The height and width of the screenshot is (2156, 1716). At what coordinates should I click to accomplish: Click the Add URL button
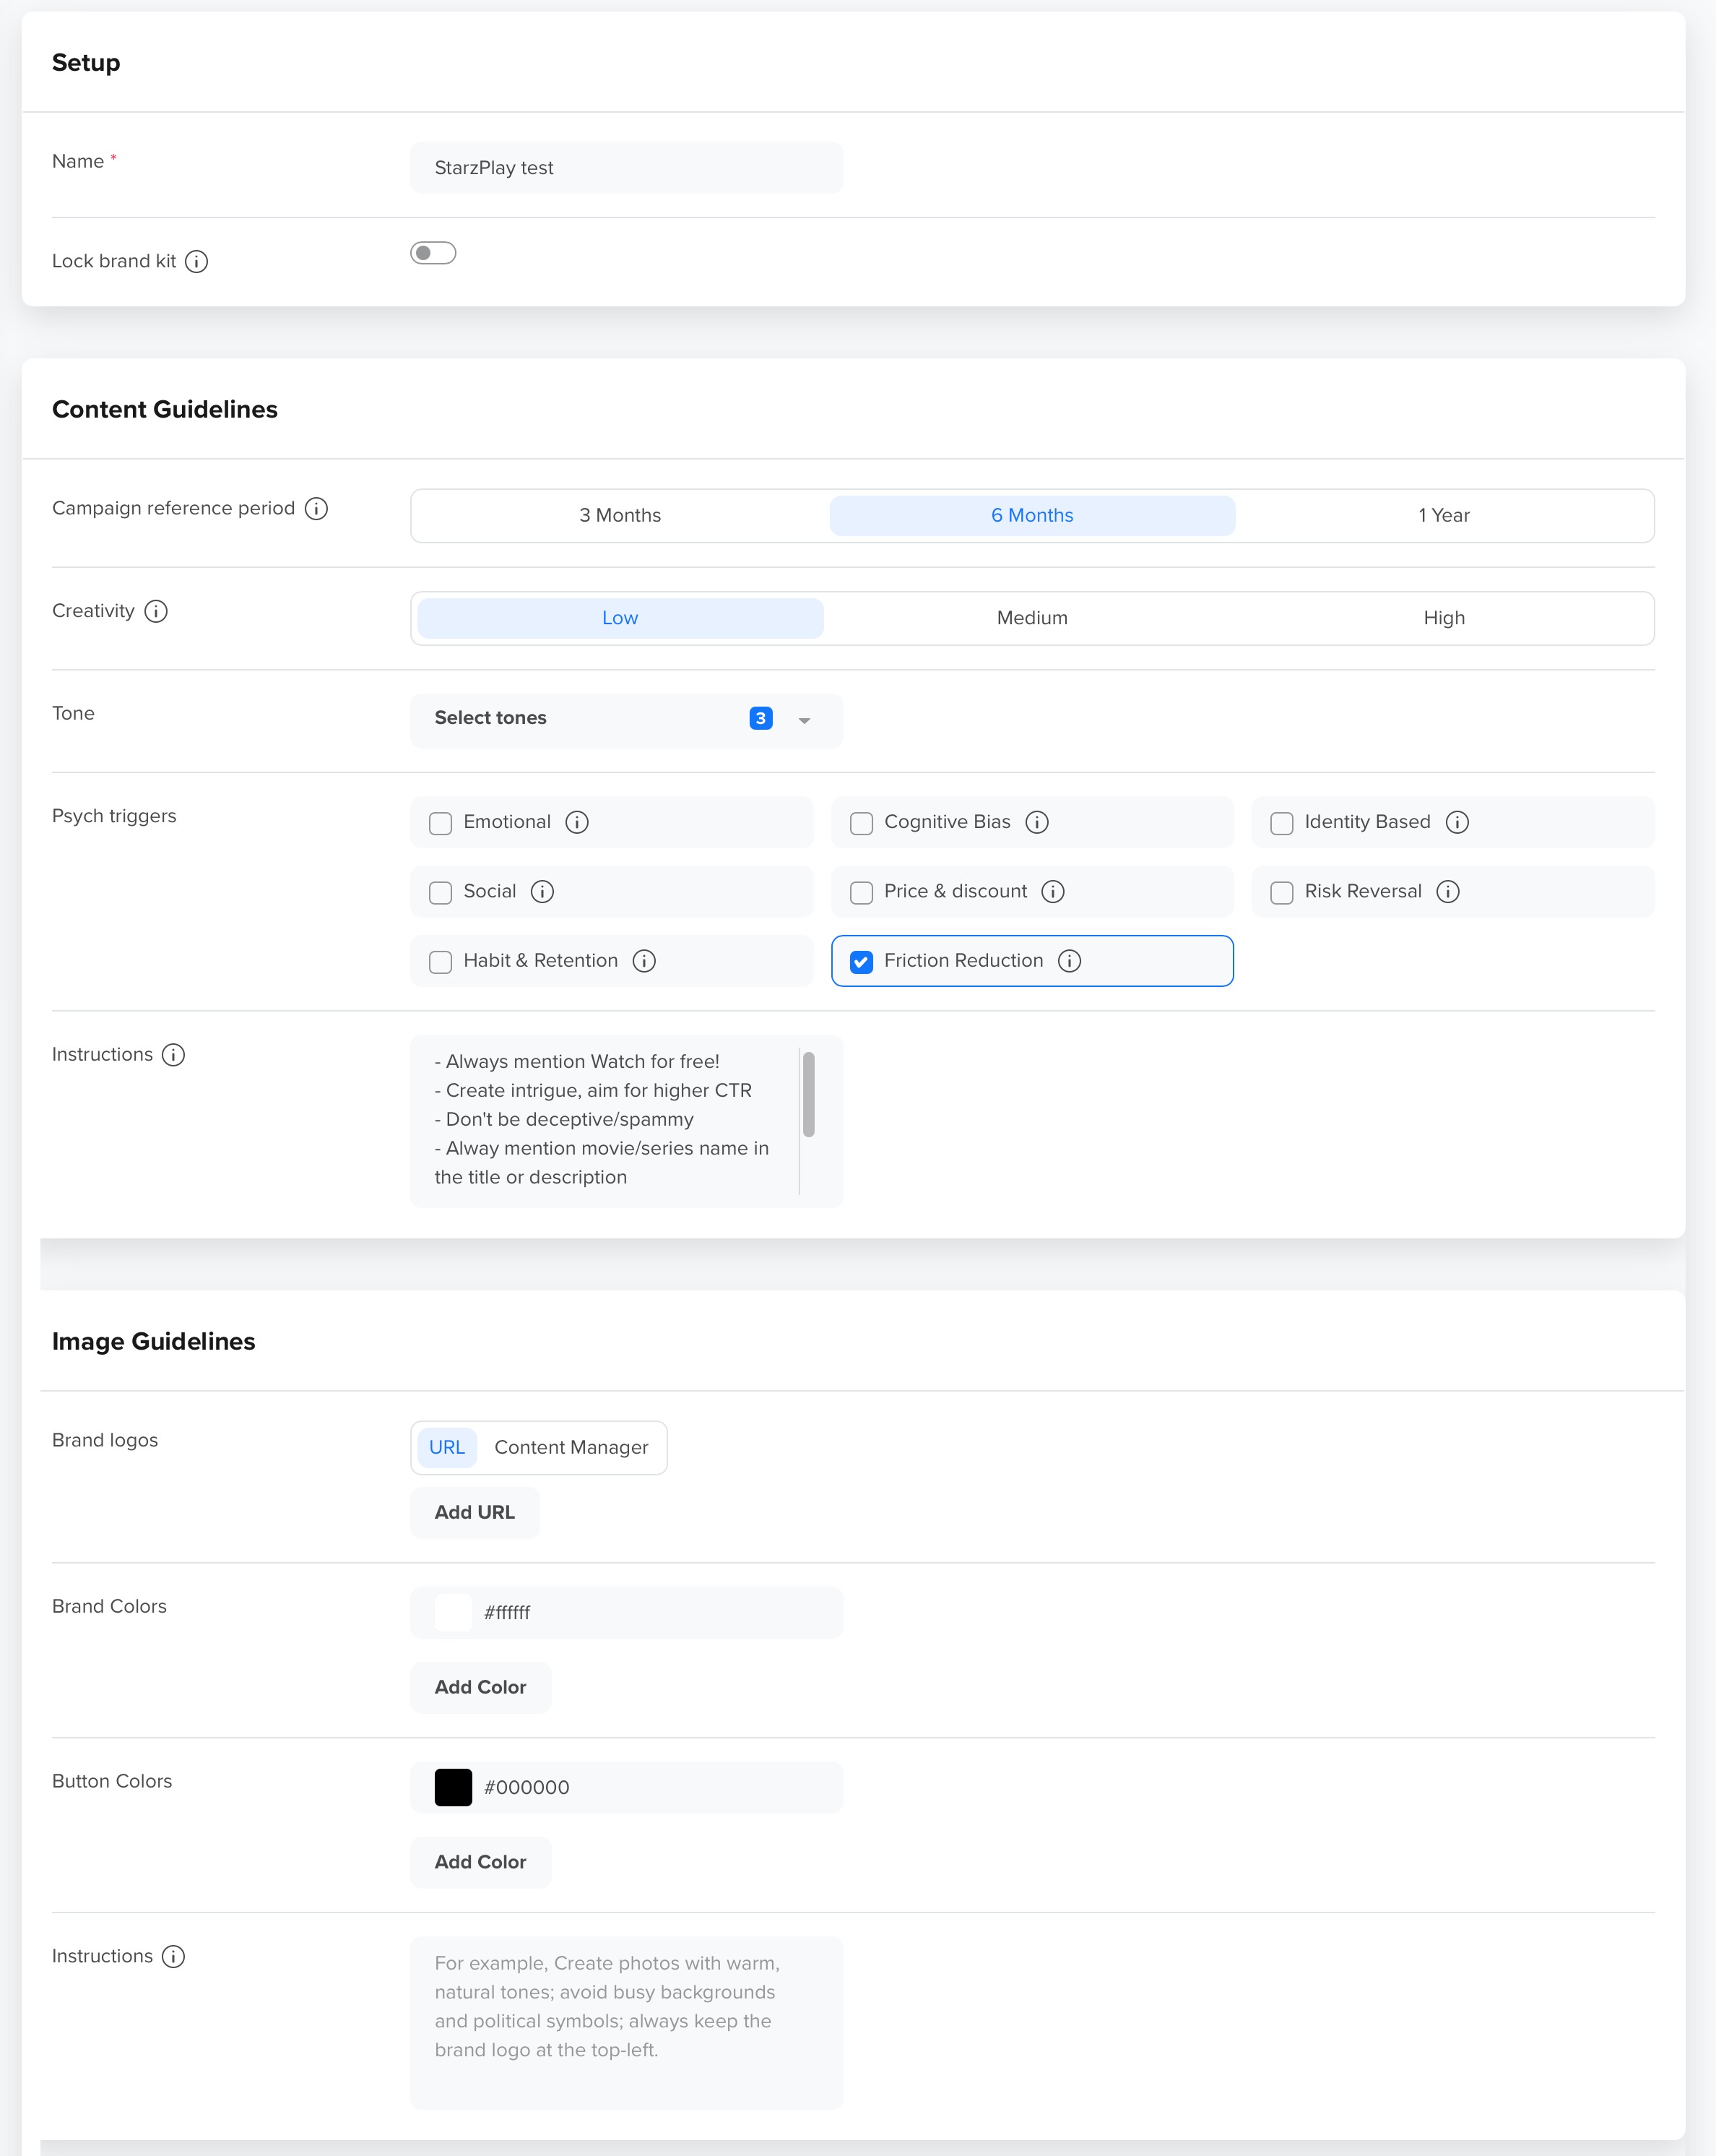pos(474,1512)
